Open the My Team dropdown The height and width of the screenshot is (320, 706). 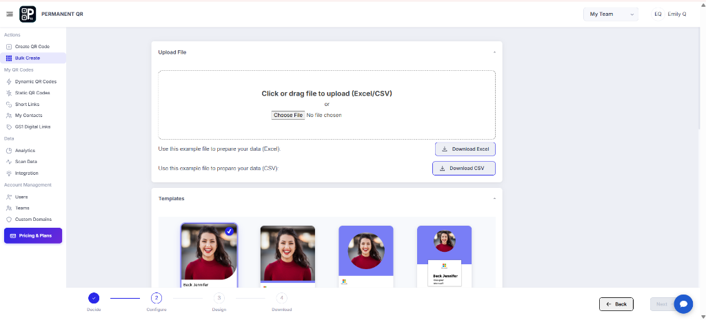[x=611, y=14]
